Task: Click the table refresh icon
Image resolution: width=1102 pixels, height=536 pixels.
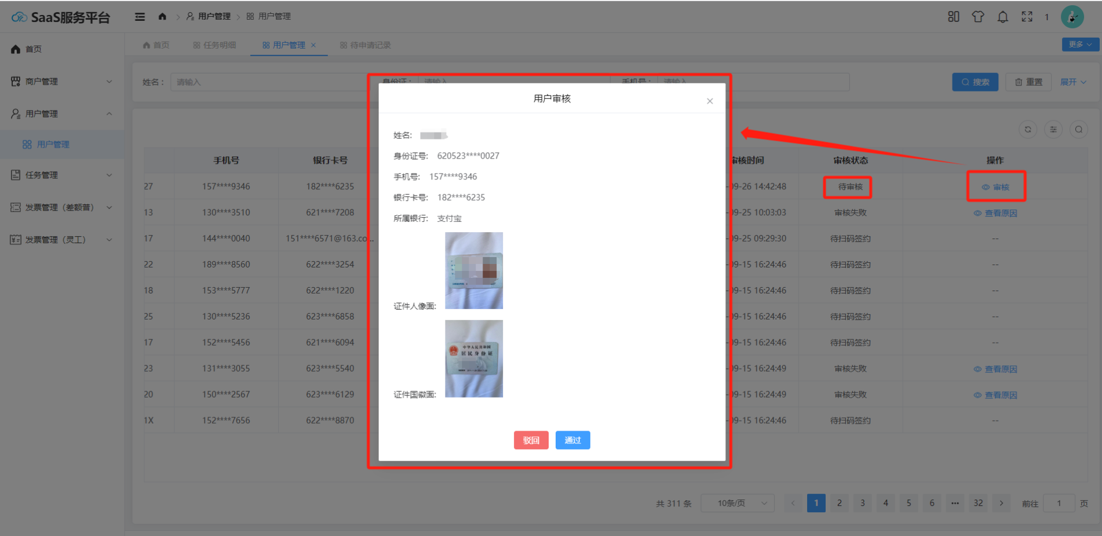Action: pyautogui.click(x=1028, y=130)
